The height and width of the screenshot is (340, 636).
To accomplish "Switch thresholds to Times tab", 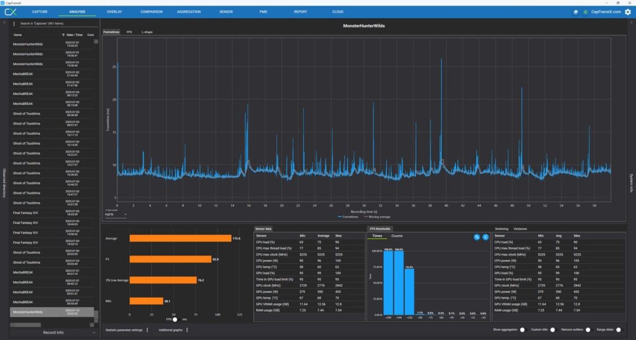I will click(x=377, y=236).
